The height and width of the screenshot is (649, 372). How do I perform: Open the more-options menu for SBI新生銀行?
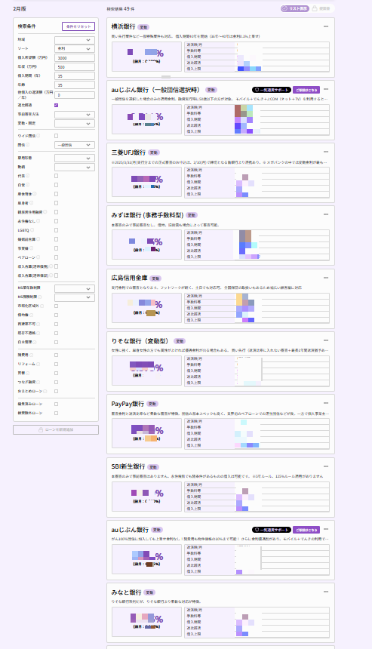coord(326,466)
